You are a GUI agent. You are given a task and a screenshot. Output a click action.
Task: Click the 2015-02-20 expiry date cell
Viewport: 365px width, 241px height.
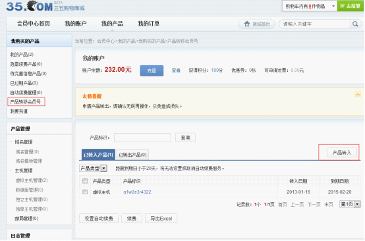point(339,192)
